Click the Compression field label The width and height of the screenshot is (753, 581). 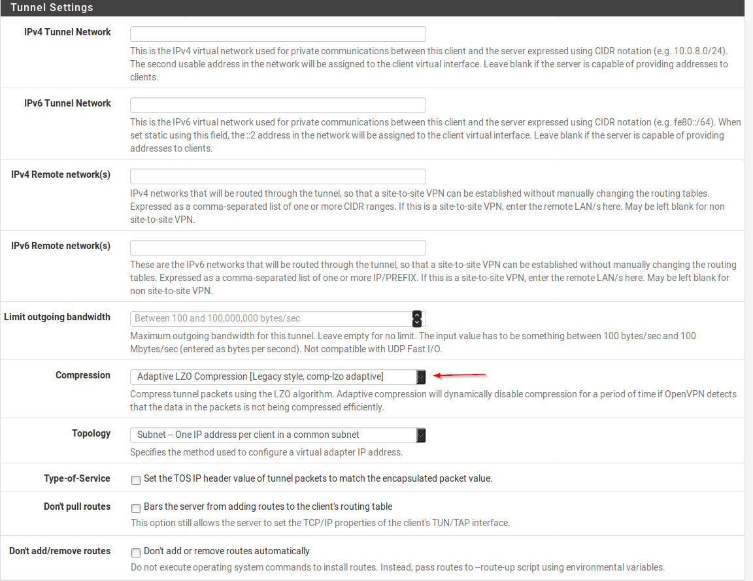(83, 376)
